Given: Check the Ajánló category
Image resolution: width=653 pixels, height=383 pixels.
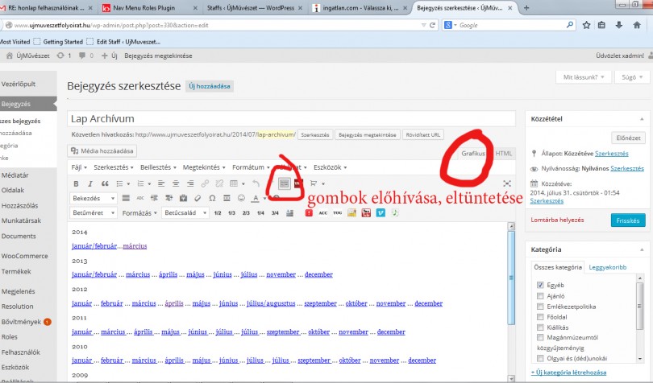Looking at the screenshot, I should click(539, 296).
